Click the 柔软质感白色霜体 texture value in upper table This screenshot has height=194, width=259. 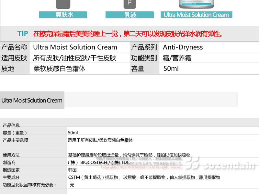[59, 69]
